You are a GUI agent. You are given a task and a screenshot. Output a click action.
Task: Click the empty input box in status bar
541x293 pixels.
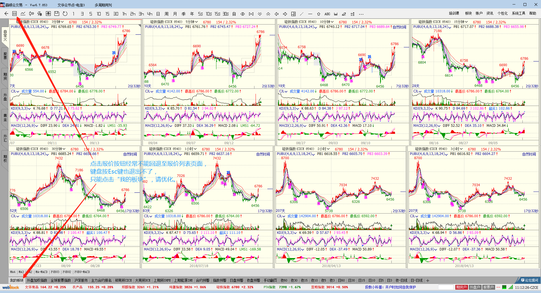coord(446,287)
